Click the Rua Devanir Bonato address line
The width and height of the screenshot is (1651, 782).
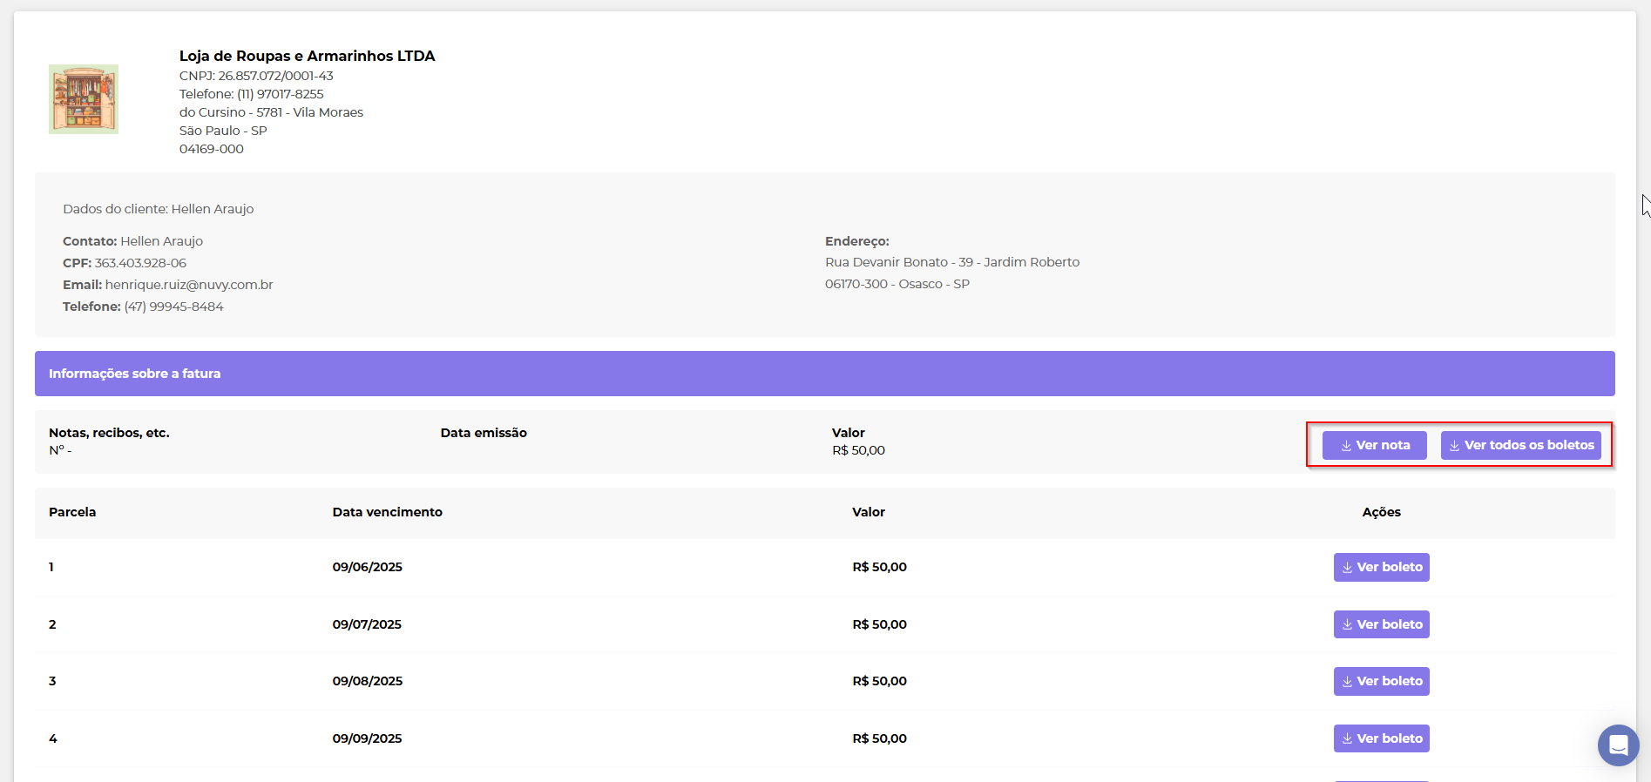(x=951, y=262)
